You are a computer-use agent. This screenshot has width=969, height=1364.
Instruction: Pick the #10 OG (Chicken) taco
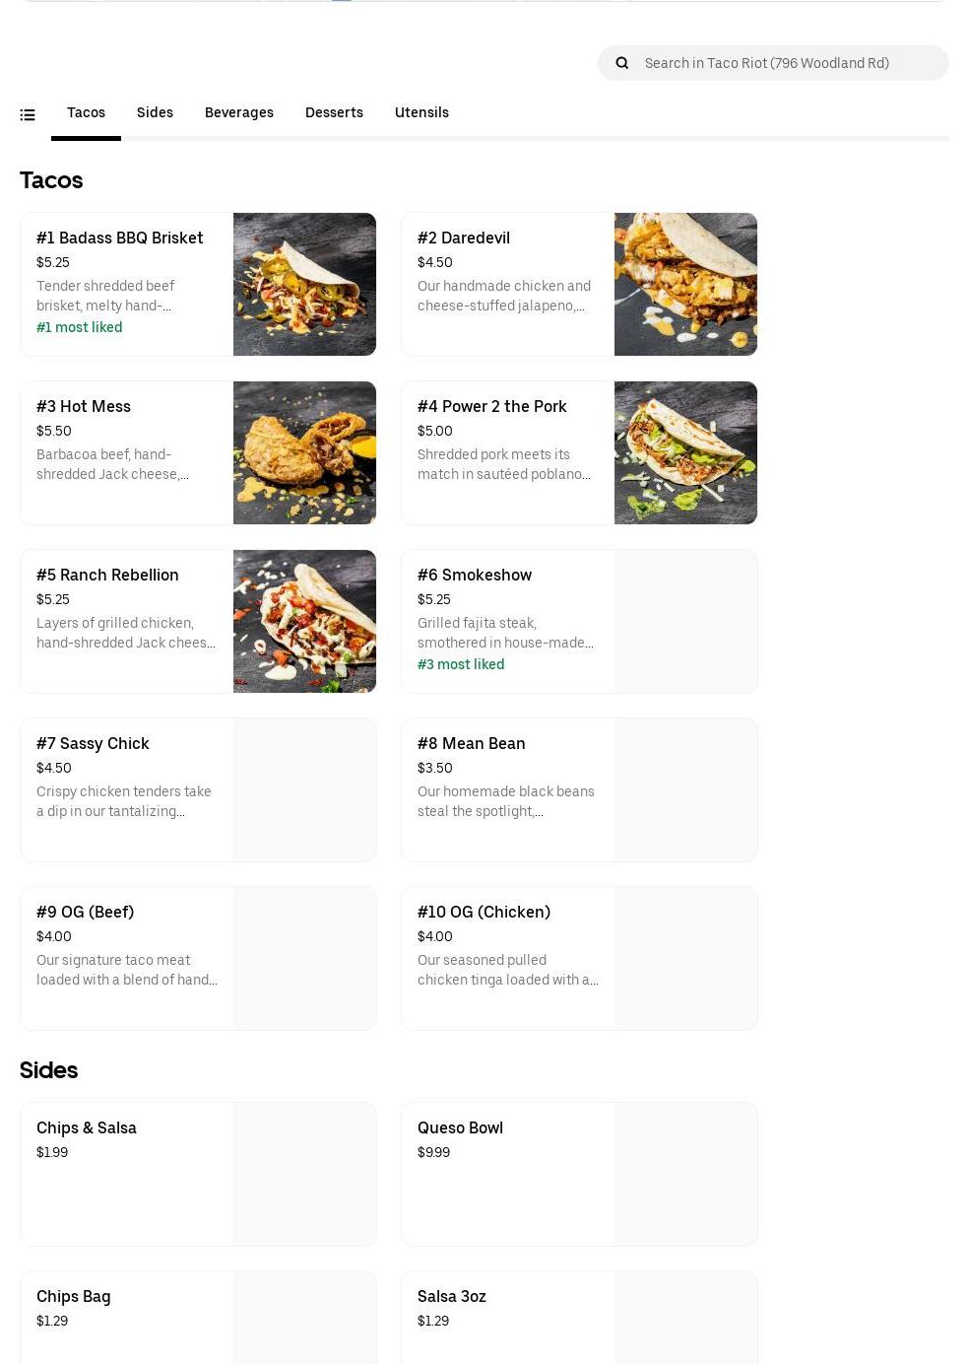(x=579, y=958)
